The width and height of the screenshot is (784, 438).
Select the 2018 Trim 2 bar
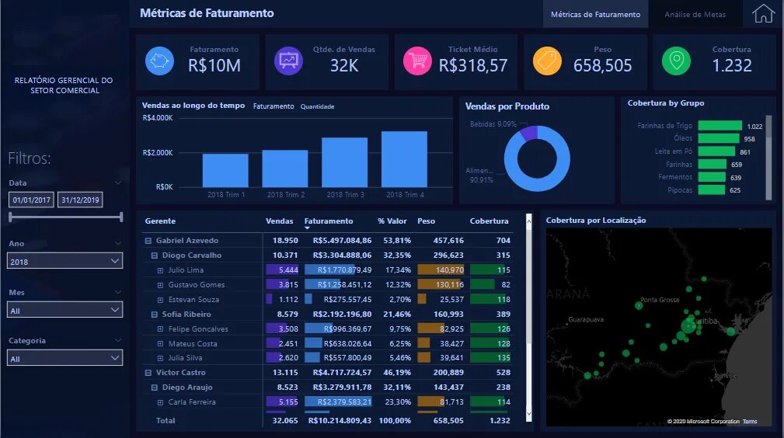pos(285,169)
